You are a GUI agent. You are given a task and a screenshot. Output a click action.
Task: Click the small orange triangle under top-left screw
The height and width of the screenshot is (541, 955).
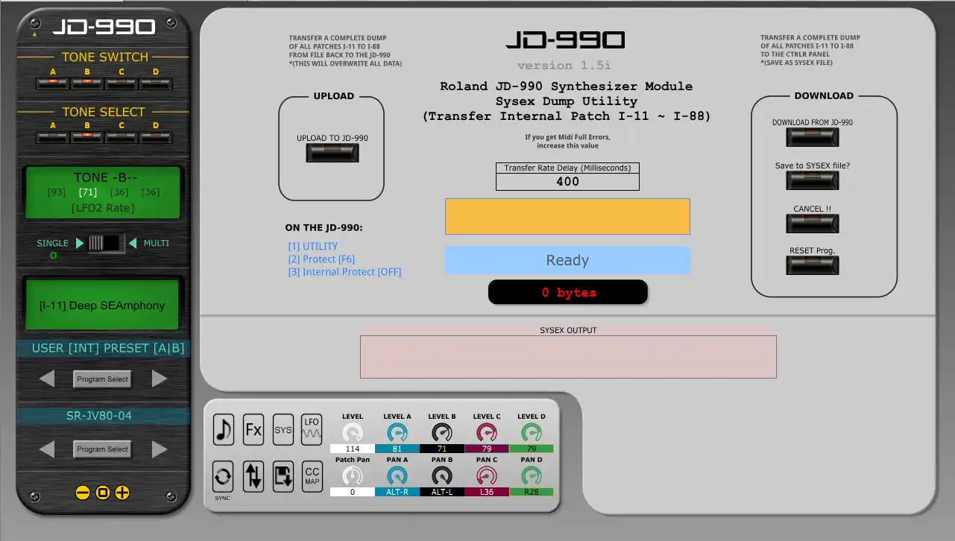coord(34,34)
